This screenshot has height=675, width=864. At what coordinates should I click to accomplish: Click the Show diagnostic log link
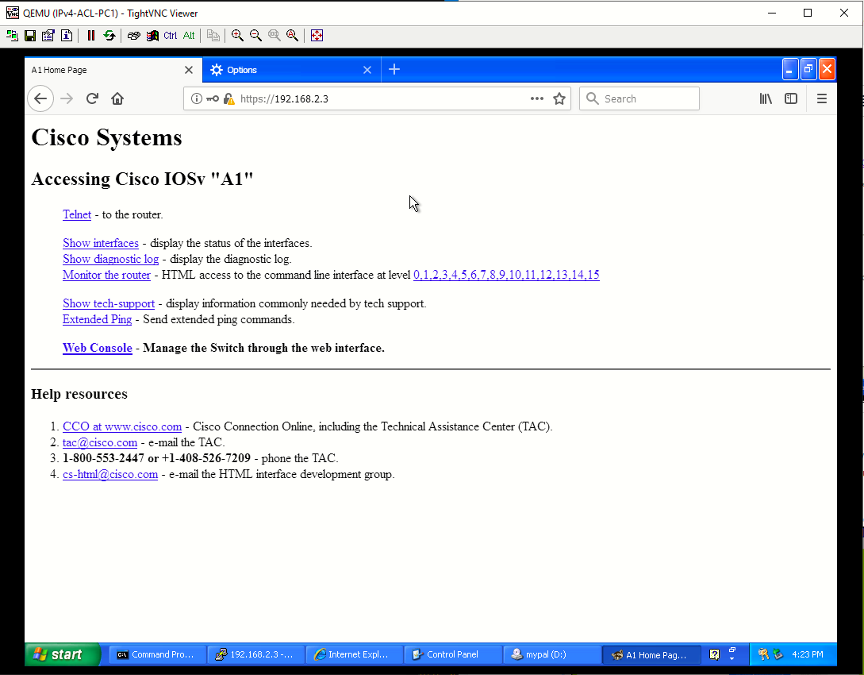111,259
